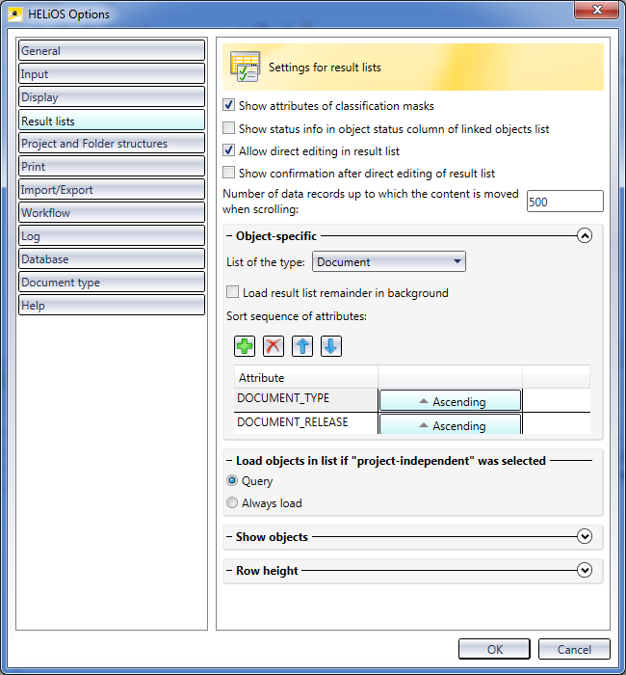Delete sort attribute with red X icon

[x=274, y=346]
